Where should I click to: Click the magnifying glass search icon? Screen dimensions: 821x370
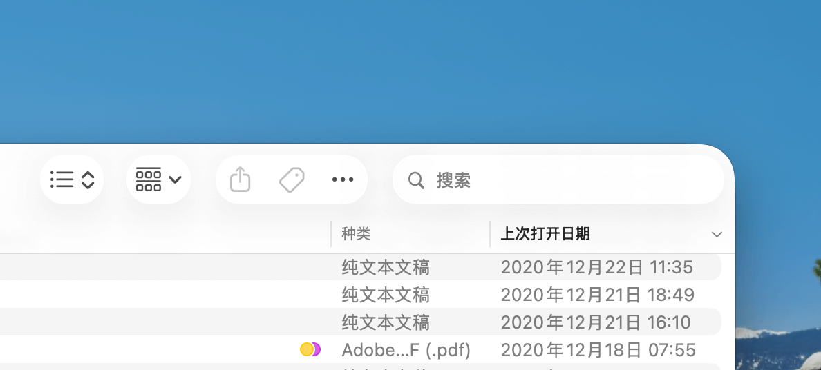[x=416, y=180]
